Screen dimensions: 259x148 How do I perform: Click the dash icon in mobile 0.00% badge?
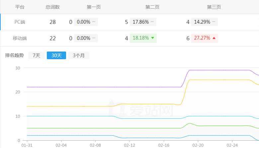pos(94,38)
